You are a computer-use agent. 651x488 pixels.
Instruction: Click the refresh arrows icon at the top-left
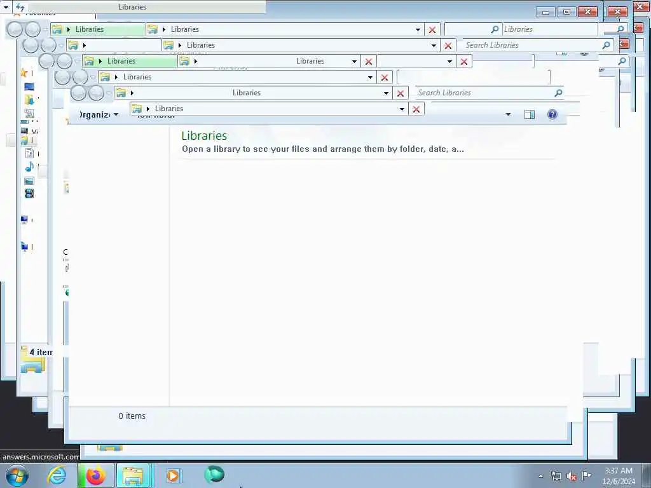(20, 7)
